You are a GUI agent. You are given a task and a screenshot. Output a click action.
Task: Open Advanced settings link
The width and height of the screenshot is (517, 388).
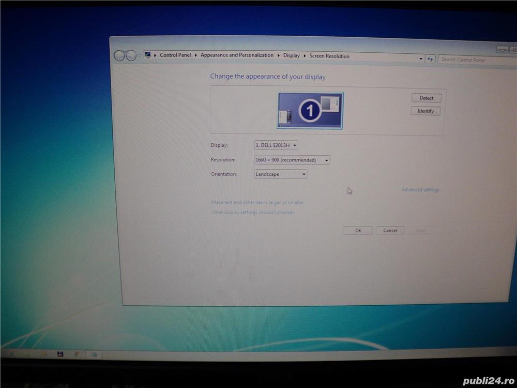(420, 190)
